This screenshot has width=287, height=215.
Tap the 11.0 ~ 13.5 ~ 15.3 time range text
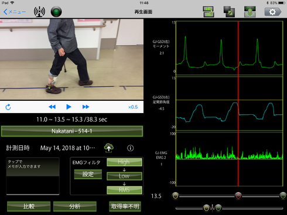(x=71, y=120)
